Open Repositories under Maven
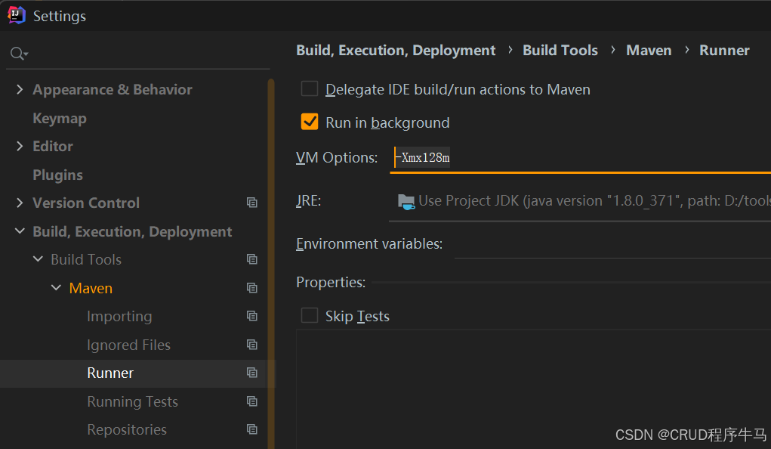Viewport: 771px width, 449px height. pos(127,430)
